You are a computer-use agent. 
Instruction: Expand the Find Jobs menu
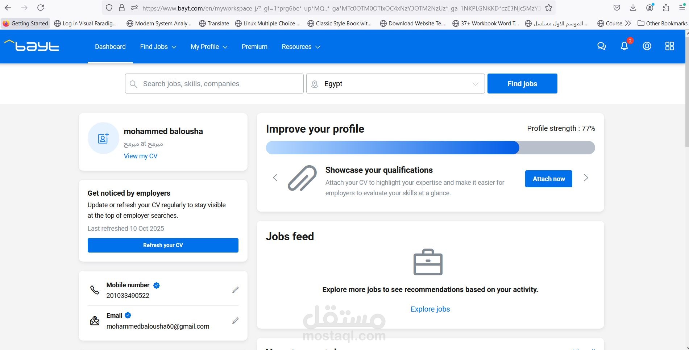pos(158,47)
